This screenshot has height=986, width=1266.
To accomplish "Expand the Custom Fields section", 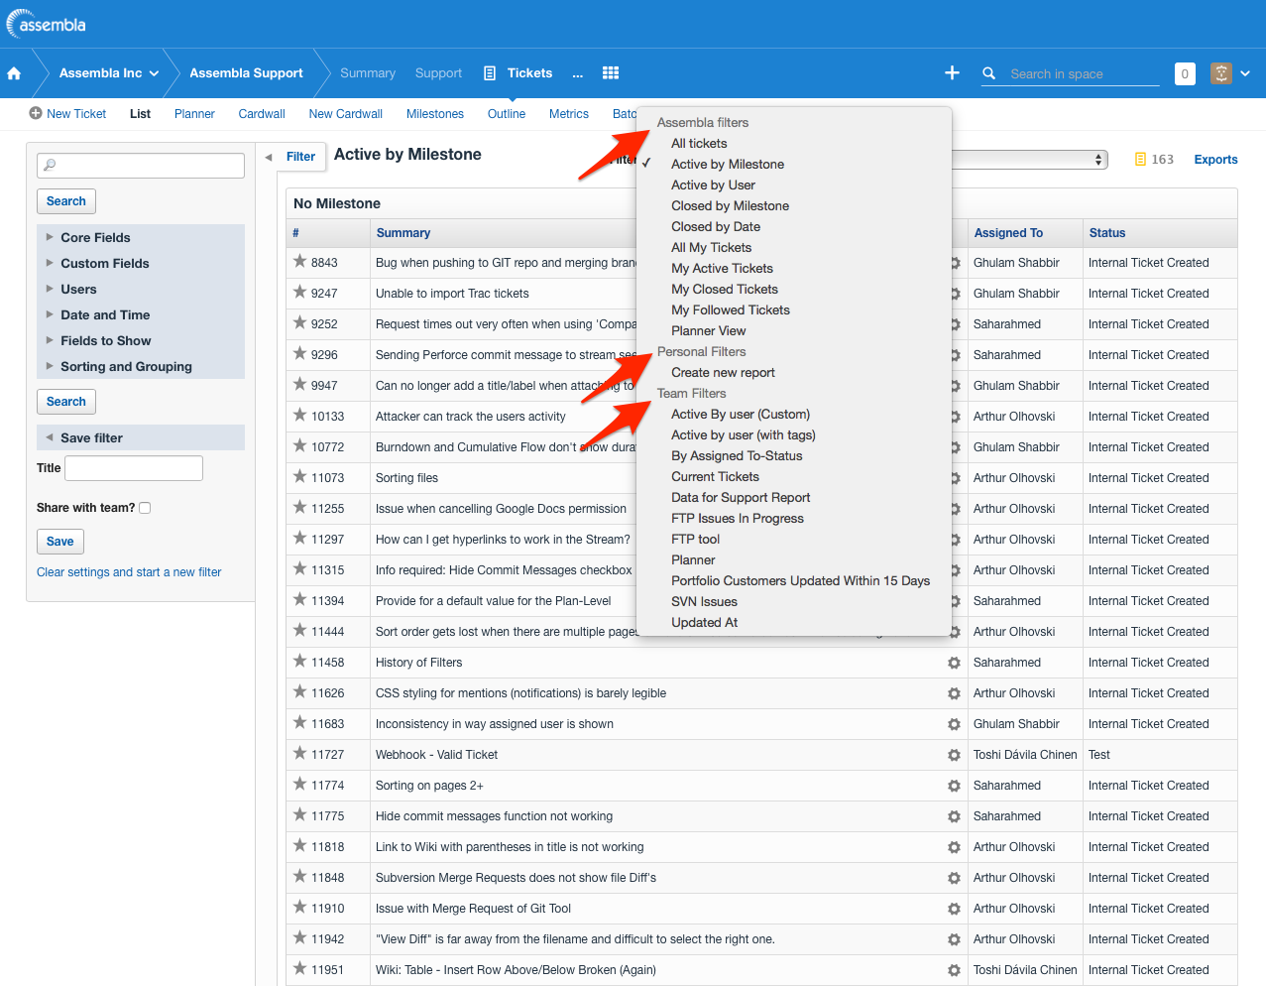I will [141, 263].
